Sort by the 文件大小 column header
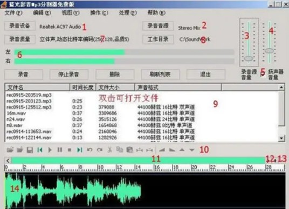The width and height of the screenshot is (289, 209). 115,87
